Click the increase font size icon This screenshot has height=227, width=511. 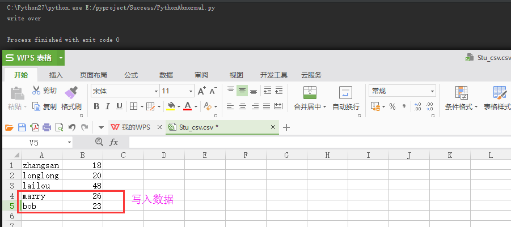click(x=201, y=91)
